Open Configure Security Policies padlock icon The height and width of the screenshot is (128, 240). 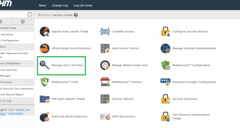click(165, 32)
